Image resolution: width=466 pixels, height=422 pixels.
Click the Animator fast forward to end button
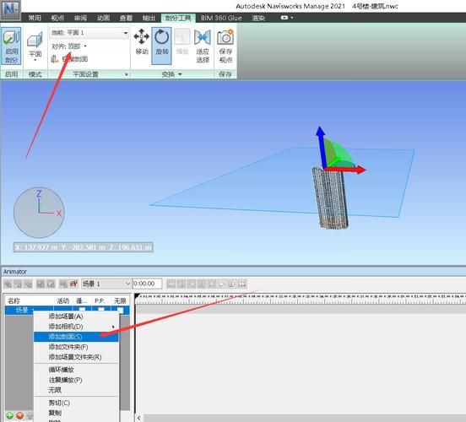tap(242, 284)
